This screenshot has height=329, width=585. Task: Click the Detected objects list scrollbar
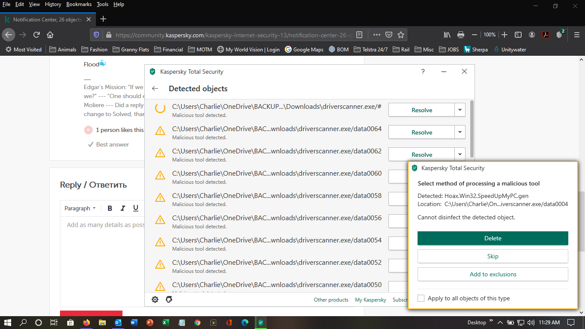click(472, 129)
